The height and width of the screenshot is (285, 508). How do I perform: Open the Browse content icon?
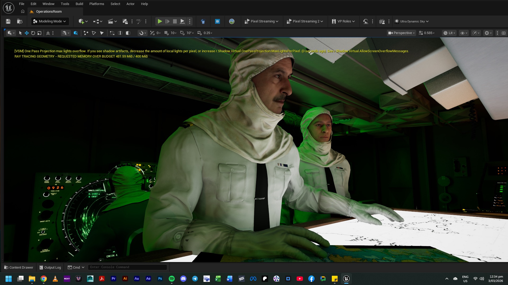[20, 21]
